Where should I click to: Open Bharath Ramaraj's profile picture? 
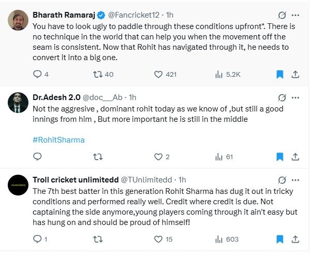(x=18, y=20)
